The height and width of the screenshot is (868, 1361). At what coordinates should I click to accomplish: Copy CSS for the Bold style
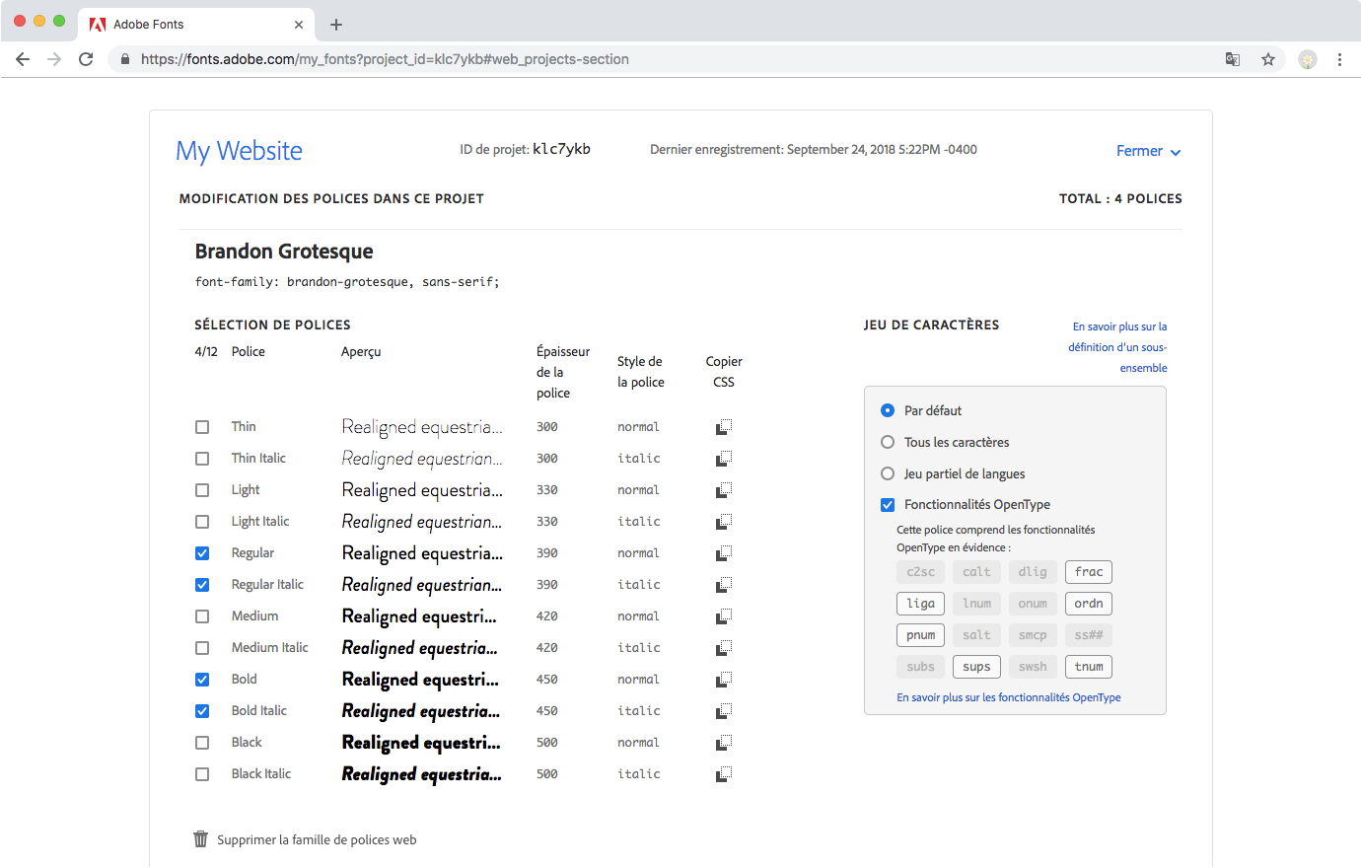[x=724, y=679]
